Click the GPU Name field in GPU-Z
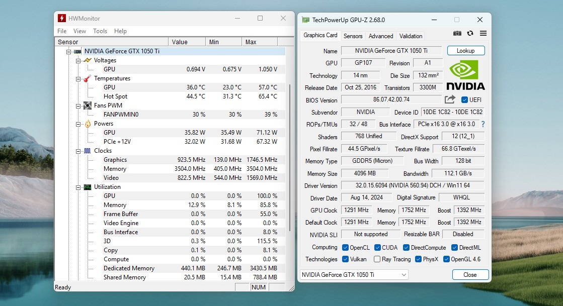 pos(391,51)
